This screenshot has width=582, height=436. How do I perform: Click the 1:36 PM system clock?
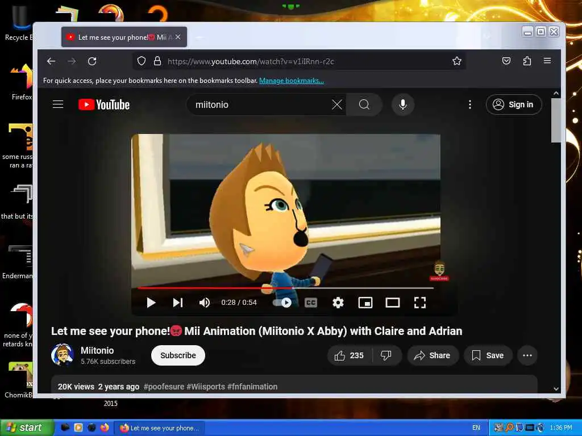[x=561, y=428]
